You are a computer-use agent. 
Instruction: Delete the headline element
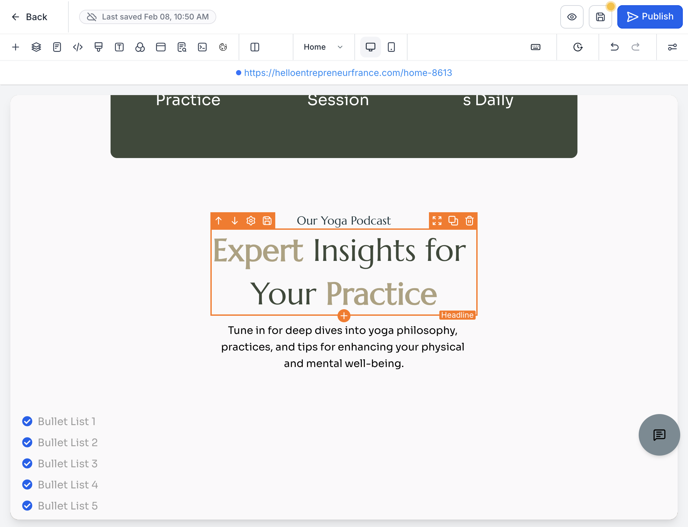click(x=469, y=221)
